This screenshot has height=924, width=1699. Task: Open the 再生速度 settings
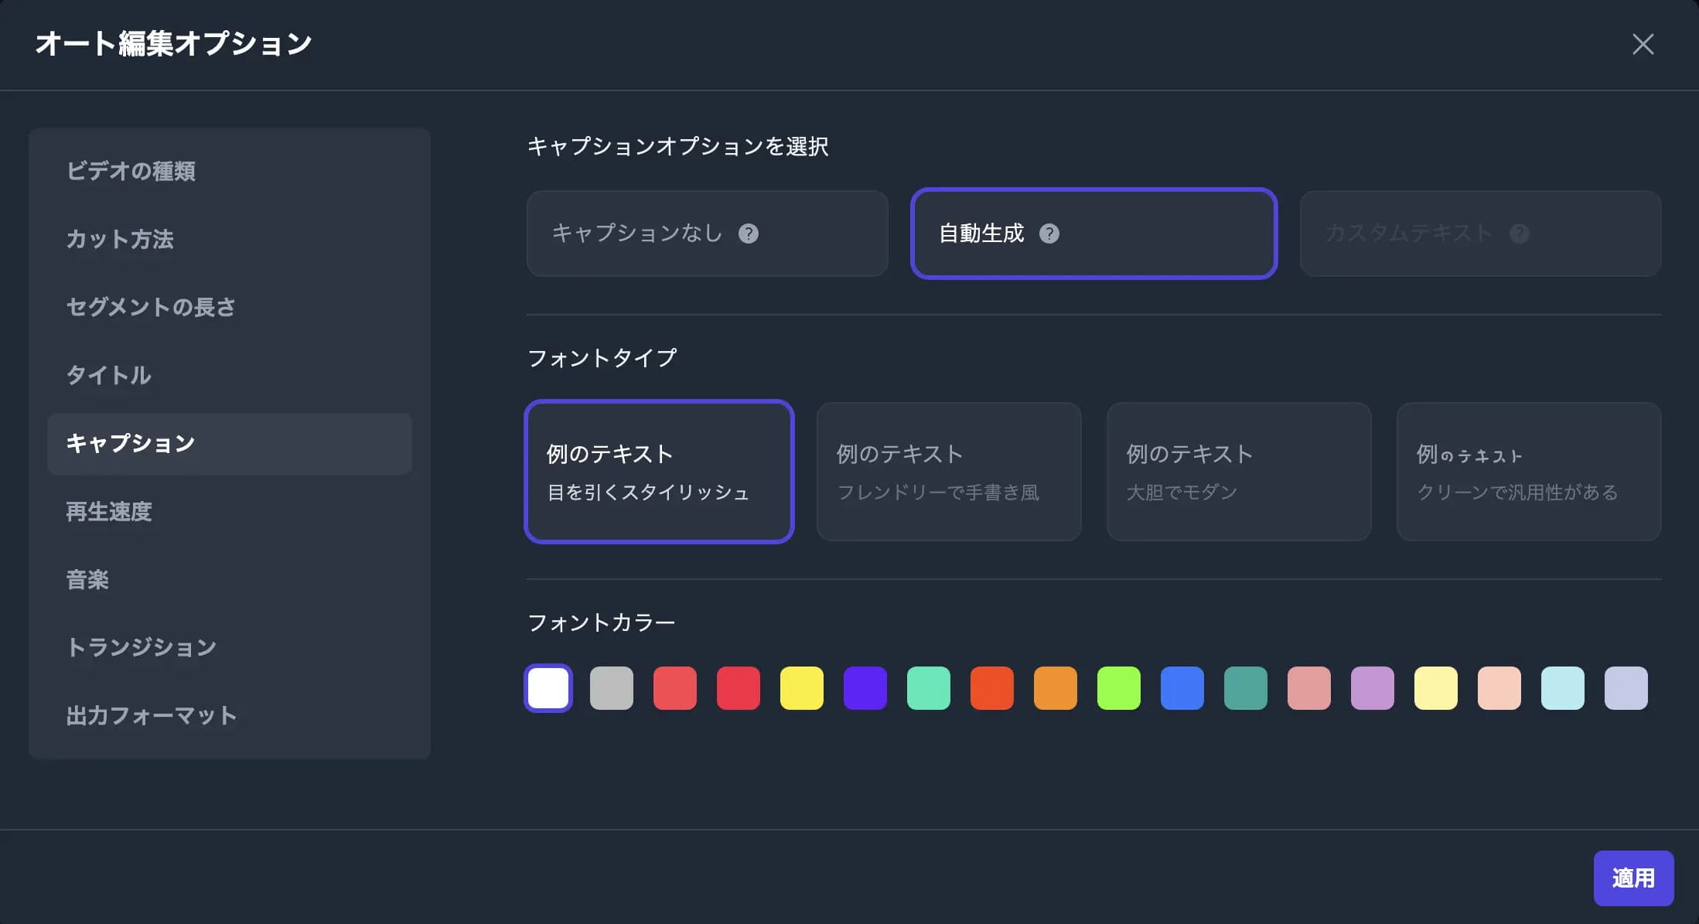click(109, 512)
